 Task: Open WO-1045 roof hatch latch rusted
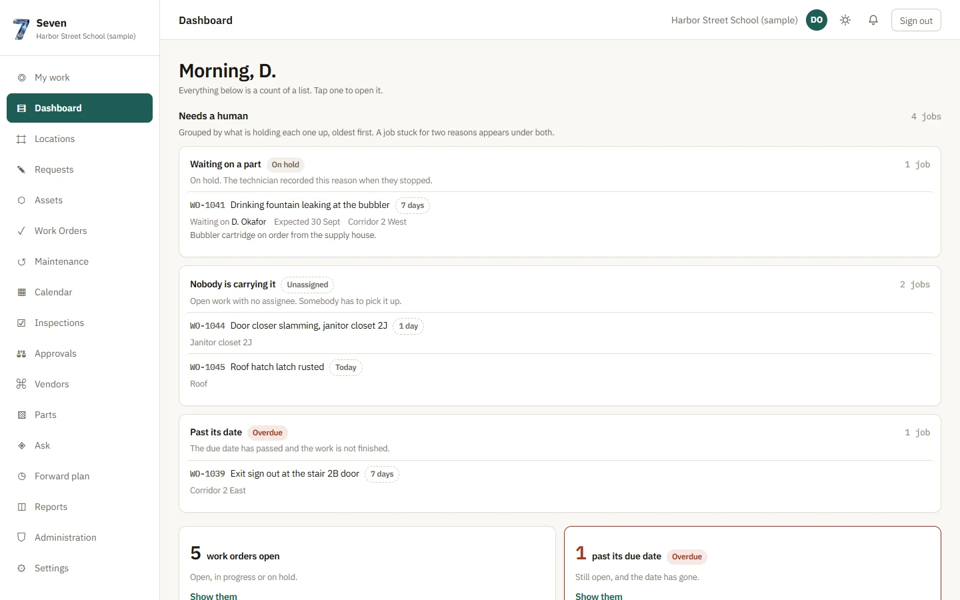[x=560, y=375]
